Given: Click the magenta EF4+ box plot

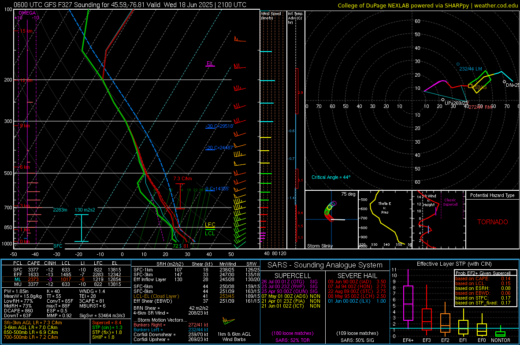Looking at the screenshot, I should [408, 300].
